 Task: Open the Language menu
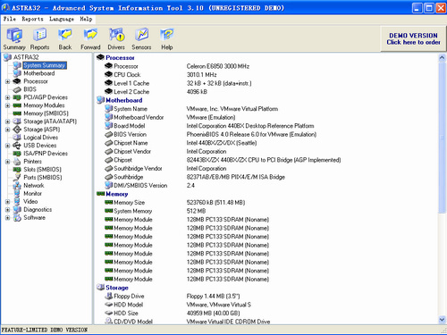62,19
